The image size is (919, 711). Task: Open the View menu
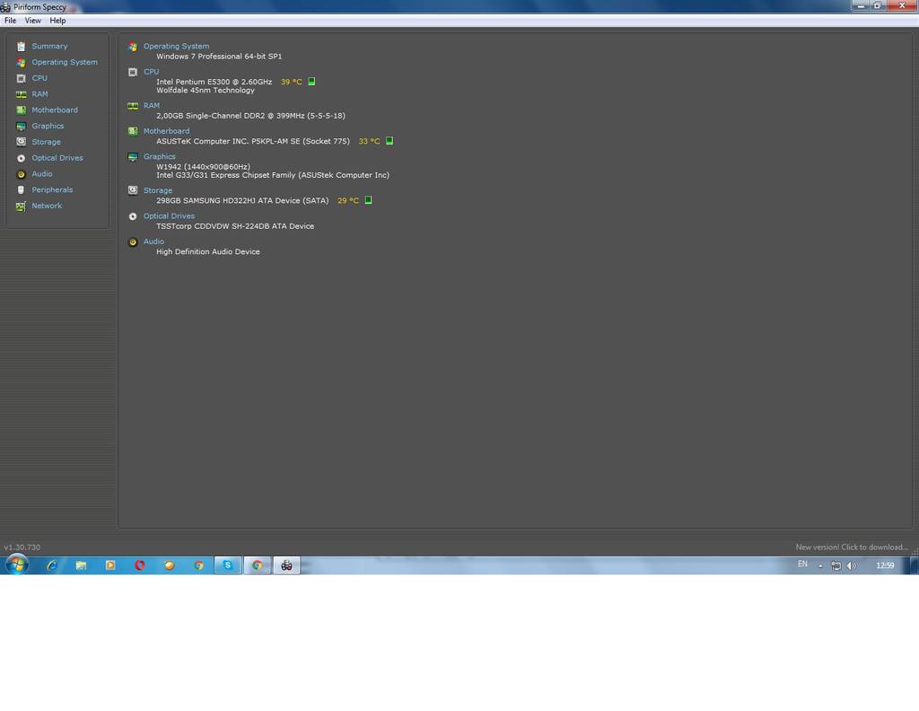pos(33,21)
